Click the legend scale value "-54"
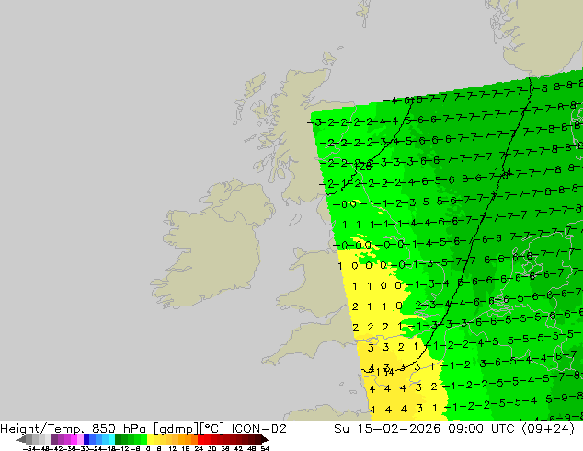The image size is (583, 451). 29,448
